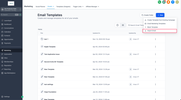
Task: Click the Create Folder button
Action: pos(147,15)
